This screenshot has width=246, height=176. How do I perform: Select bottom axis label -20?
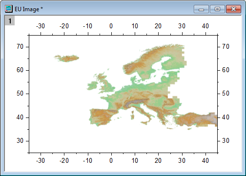click(x=64, y=160)
